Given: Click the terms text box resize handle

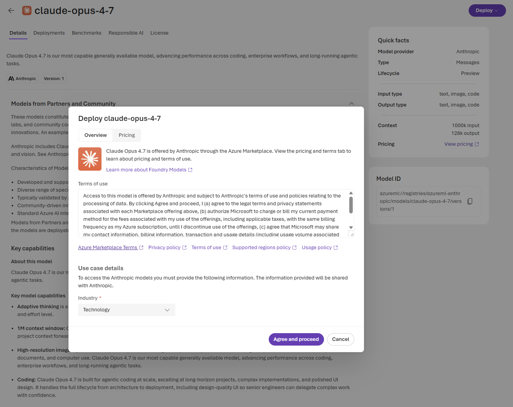Looking at the screenshot, I should coord(352,234).
